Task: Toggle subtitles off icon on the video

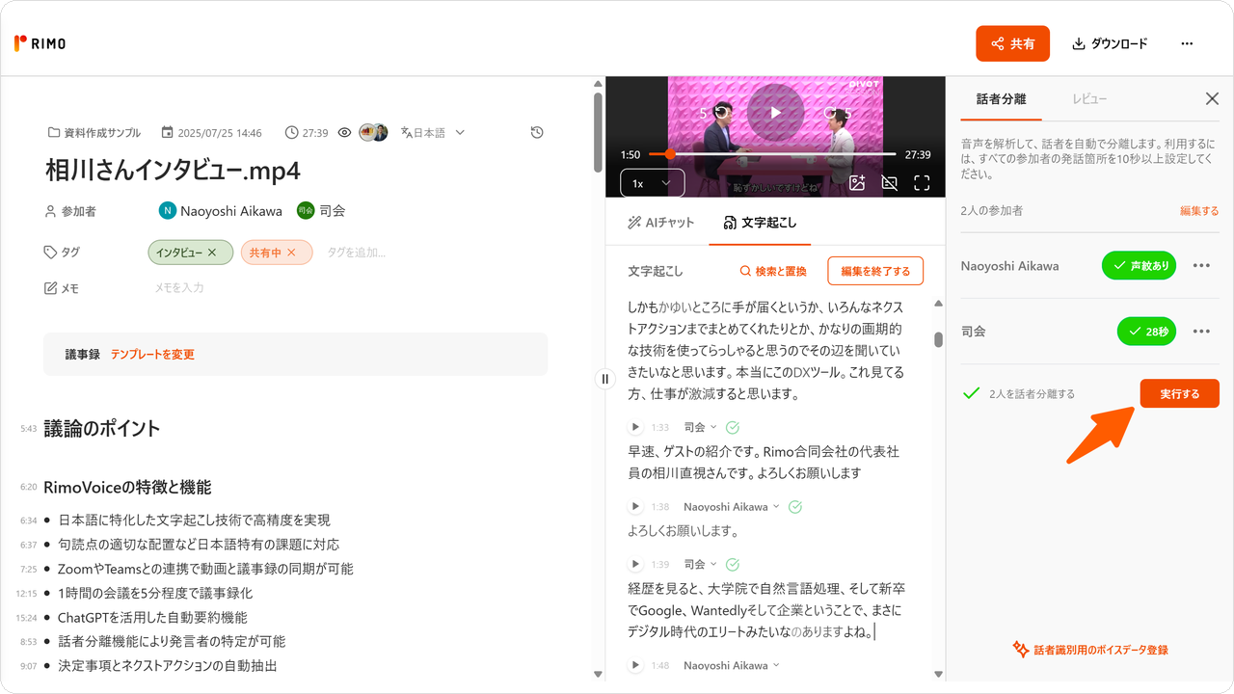Action: 890,182
